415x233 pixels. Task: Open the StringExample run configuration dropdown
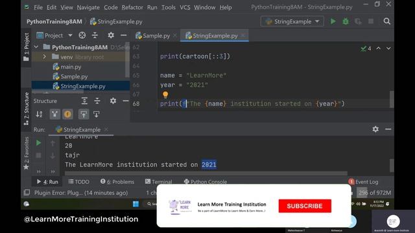292,21
